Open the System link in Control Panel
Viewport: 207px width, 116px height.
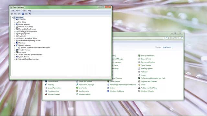pos(112,88)
